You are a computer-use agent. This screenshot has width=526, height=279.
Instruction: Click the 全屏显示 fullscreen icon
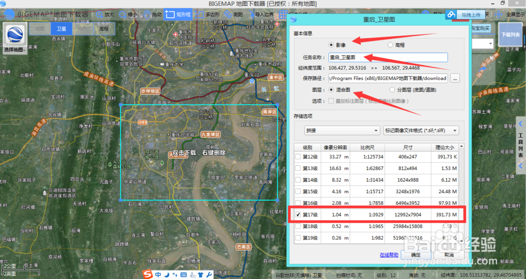coord(499,14)
